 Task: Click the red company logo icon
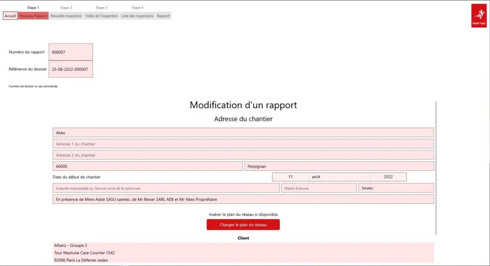[x=479, y=16]
